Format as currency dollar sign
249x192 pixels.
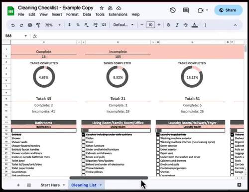click(x=69, y=25)
